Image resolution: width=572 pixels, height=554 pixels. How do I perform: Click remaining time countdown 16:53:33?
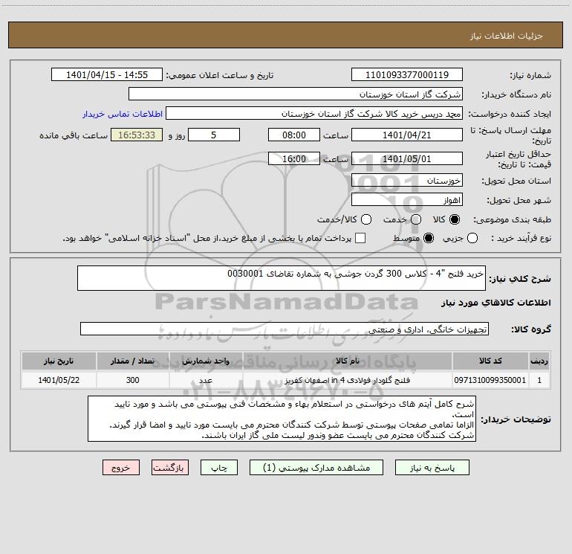[x=137, y=135]
